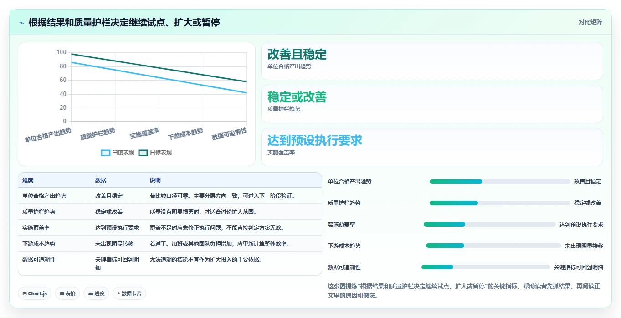Select table cell 关键指标可回到明细

tap(117, 263)
